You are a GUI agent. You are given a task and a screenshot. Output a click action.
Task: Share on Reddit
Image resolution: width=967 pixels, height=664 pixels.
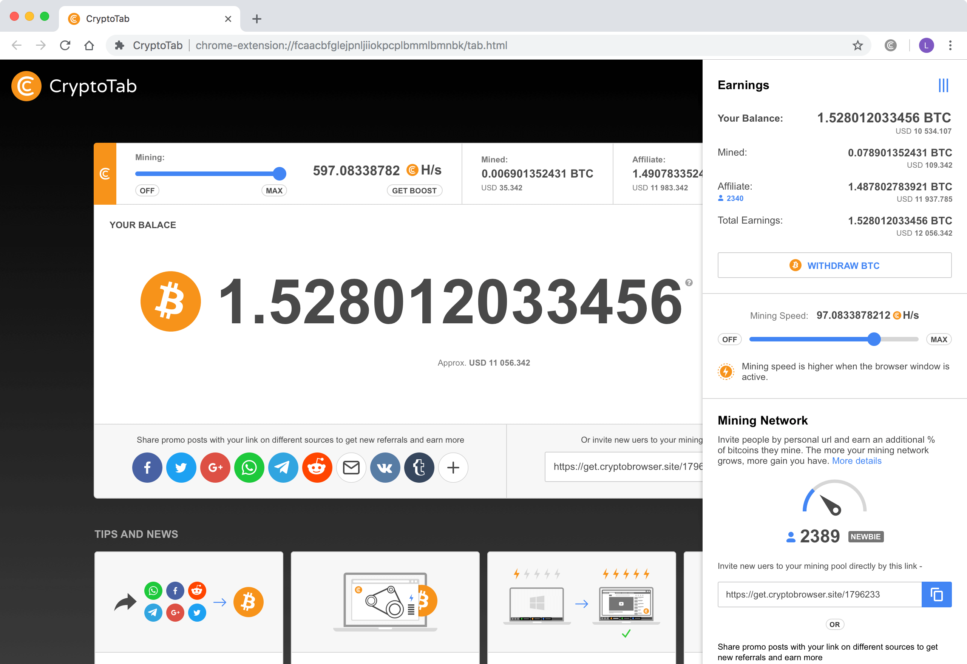coord(317,468)
